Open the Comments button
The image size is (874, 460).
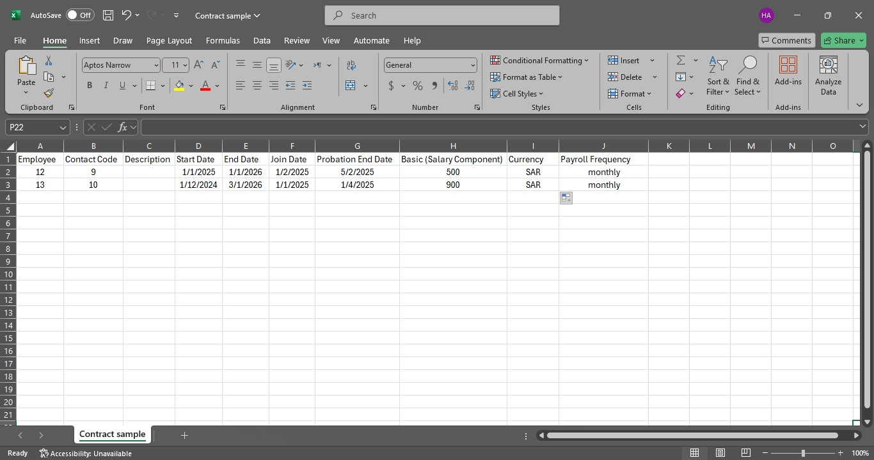786,40
